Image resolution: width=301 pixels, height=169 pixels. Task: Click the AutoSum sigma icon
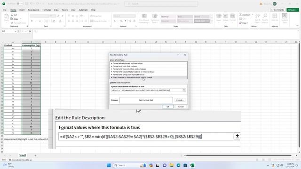click(240, 15)
